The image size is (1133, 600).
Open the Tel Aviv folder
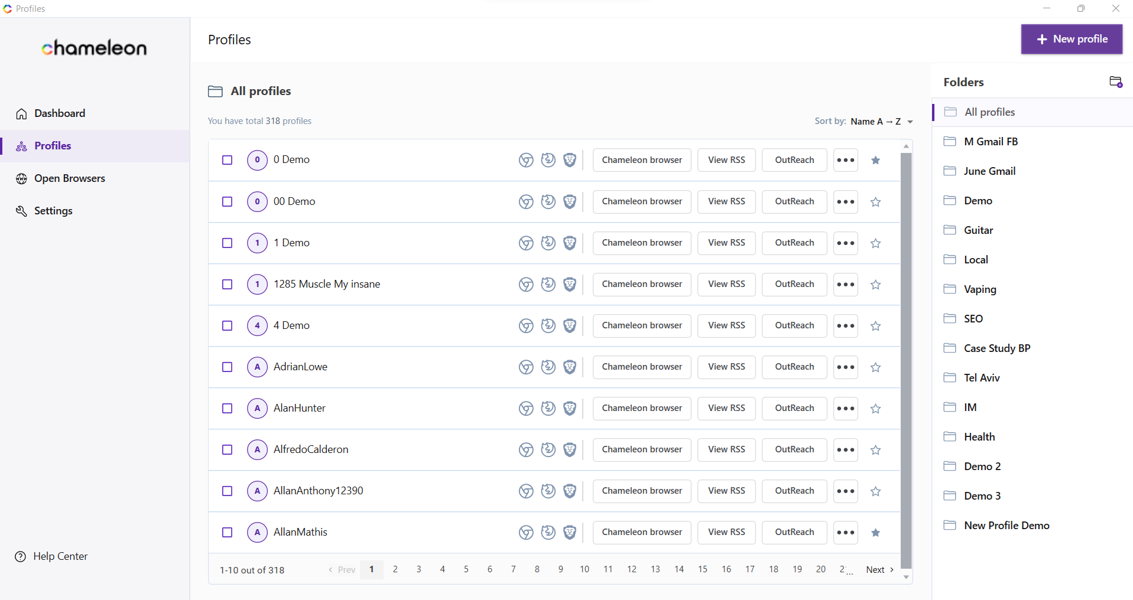pos(1033,378)
